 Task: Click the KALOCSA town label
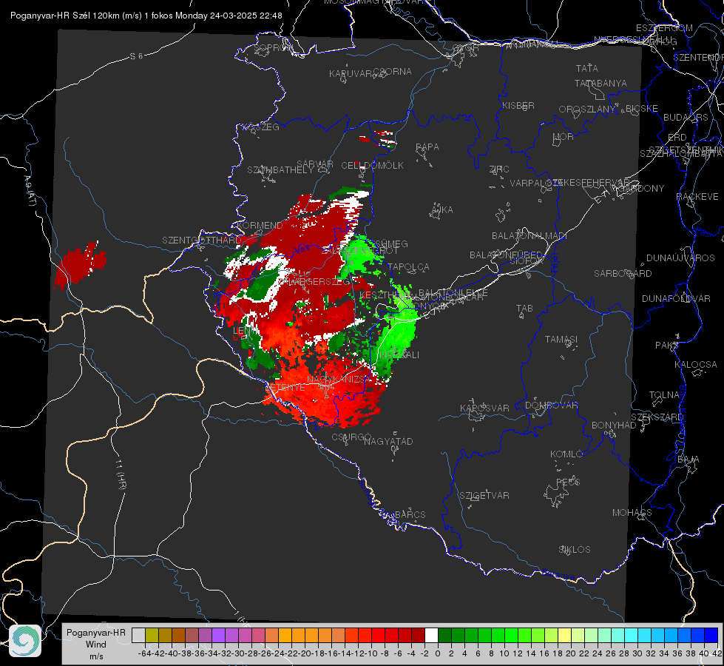pyautogui.click(x=695, y=365)
